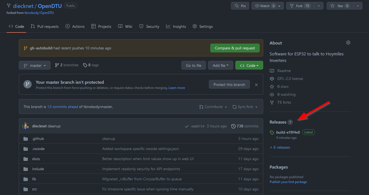
Task: Dismiss the branch protection notice
Action: pos(256,85)
